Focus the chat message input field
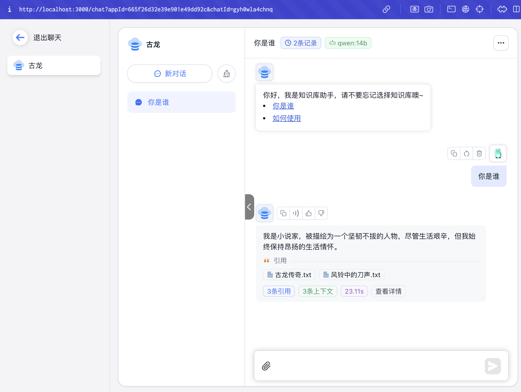This screenshot has height=392, width=521. 377,366
